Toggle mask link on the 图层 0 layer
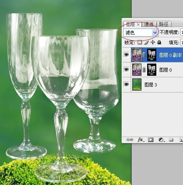183x185 pixels. click(144, 70)
